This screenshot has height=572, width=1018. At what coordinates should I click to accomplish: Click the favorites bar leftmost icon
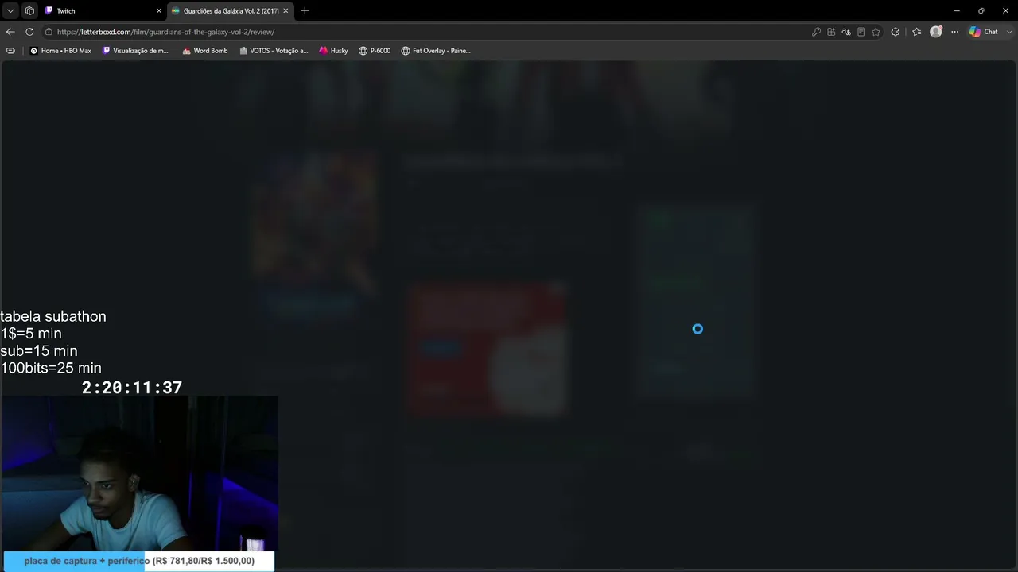(10, 50)
